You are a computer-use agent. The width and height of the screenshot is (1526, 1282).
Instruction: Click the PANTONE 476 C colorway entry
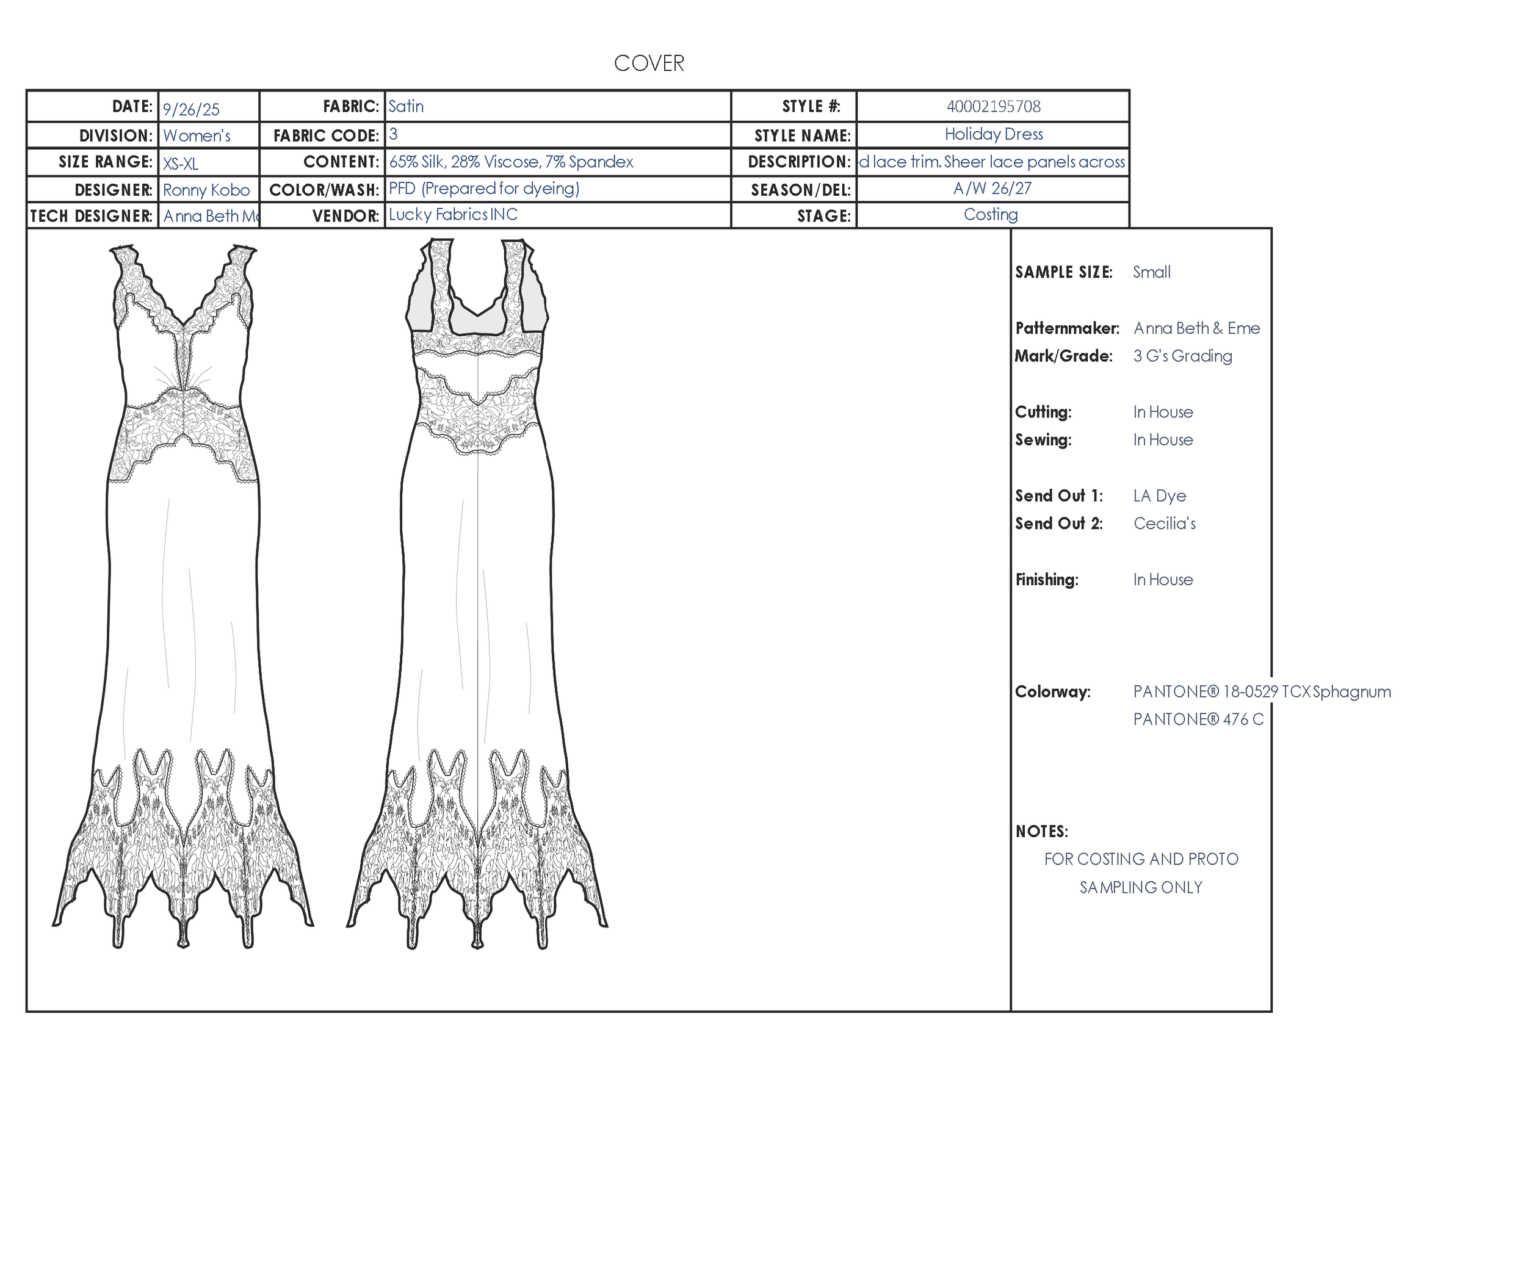point(1198,719)
